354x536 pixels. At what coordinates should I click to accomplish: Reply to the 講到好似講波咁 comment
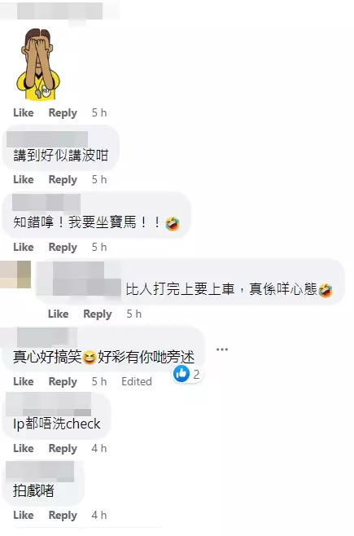click(x=63, y=179)
